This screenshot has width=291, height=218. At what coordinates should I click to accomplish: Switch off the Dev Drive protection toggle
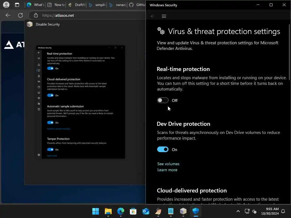[163, 149]
